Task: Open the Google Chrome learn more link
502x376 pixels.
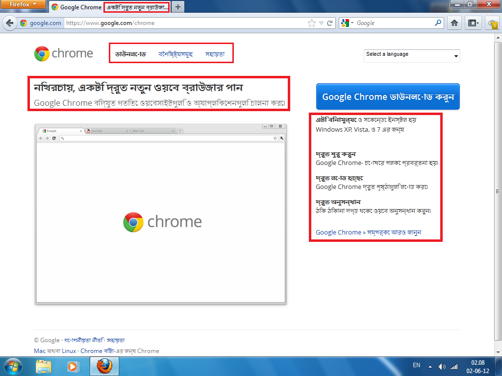Action: 368,233
